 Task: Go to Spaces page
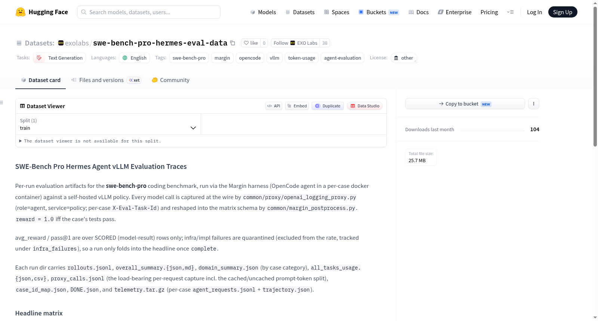click(336, 12)
